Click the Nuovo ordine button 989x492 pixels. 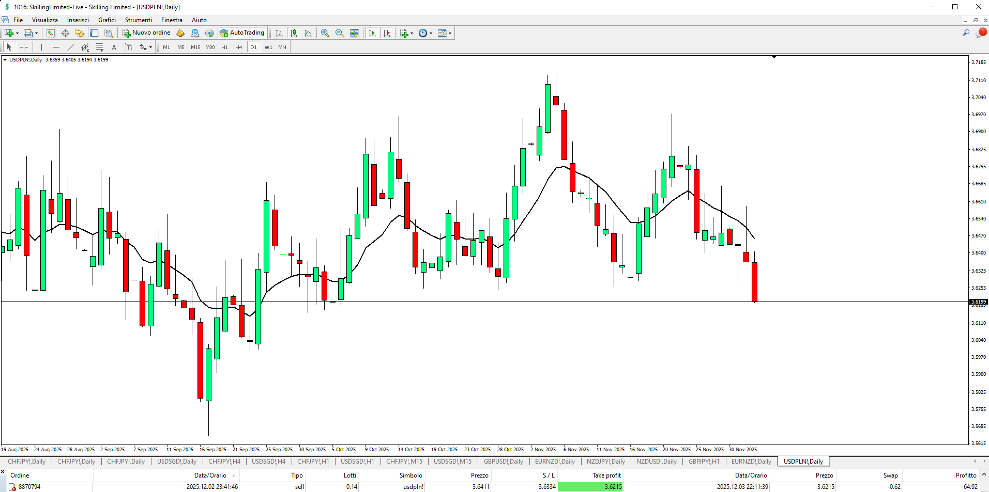[x=146, y=33]
